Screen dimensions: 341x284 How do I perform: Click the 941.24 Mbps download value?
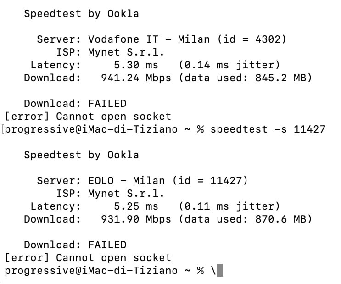pos(136,78)
